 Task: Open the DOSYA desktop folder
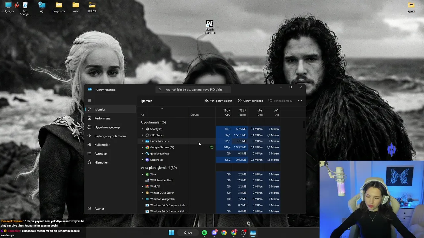(92, 7)
